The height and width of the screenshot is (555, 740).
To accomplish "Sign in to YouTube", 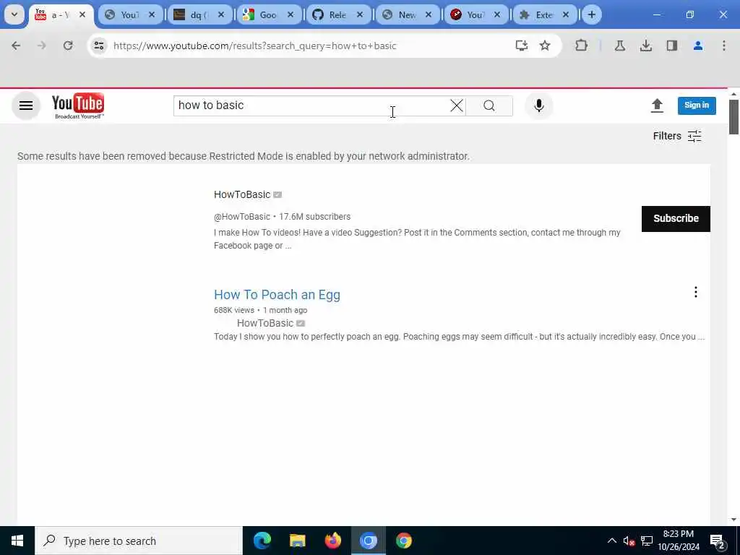I will point(697,106).
